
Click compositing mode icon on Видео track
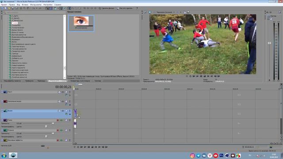pos(66,114)
